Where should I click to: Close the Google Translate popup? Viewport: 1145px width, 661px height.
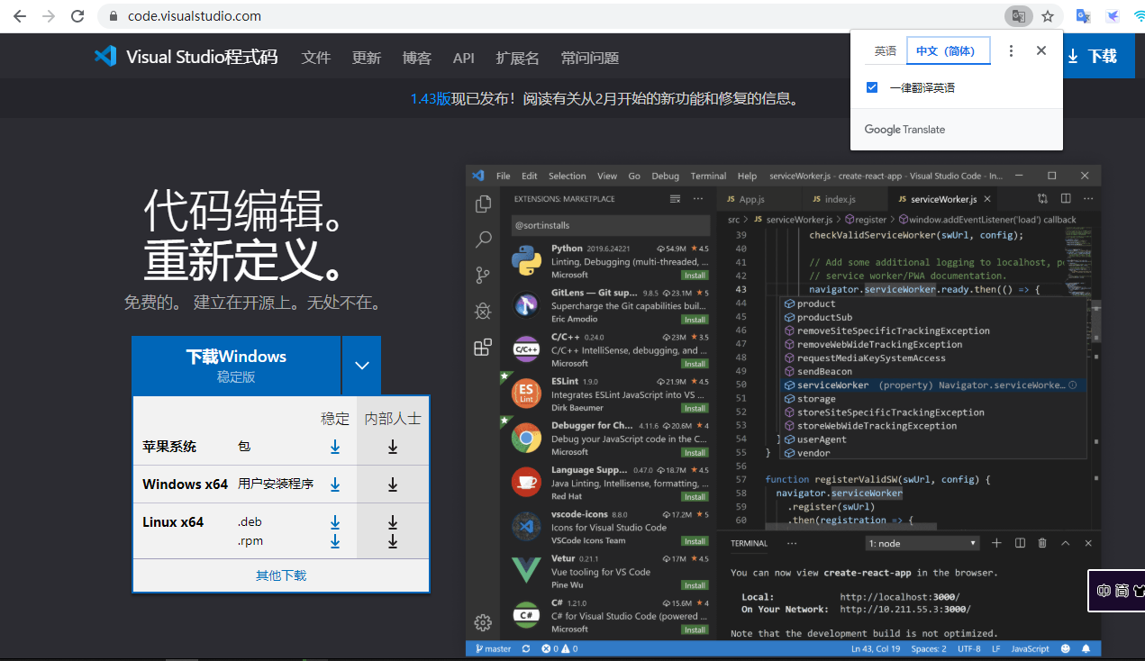1041,51
